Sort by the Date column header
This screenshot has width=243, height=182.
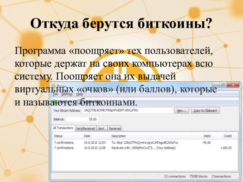click(96, 136)
